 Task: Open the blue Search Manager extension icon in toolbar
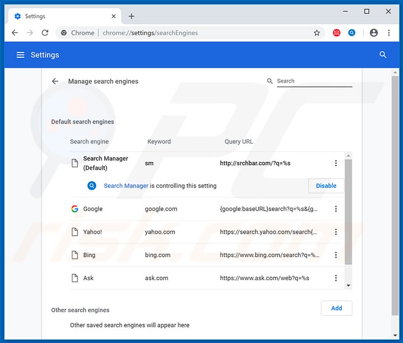[x=351, y=33]
